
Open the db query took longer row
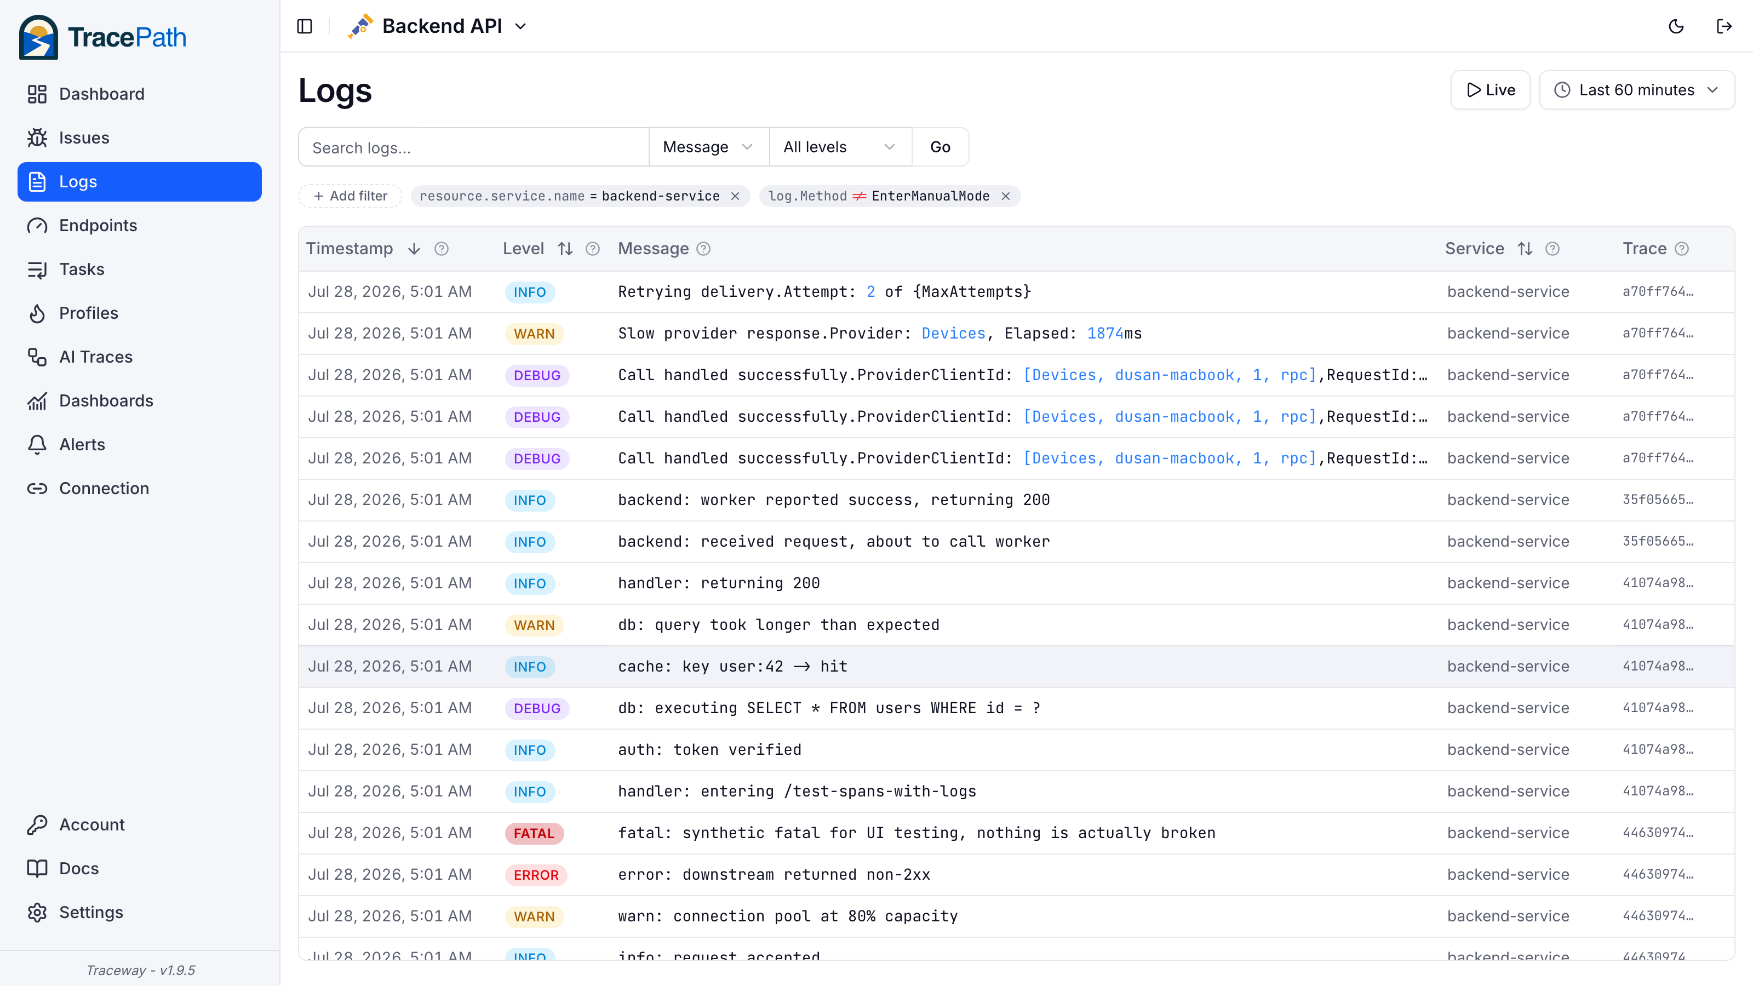(1016, 626)
